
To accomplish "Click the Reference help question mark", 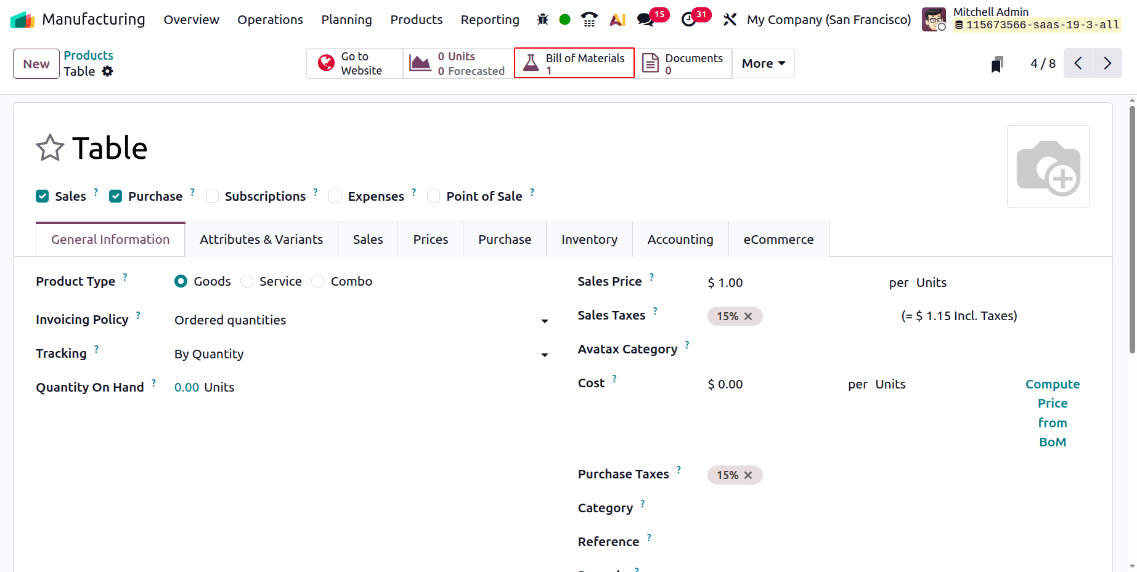I will coord(649,538).
